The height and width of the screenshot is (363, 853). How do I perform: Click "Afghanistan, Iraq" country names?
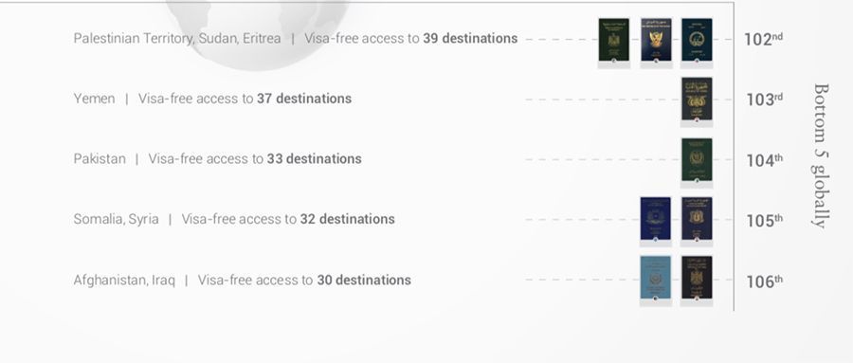pos(124,281)
